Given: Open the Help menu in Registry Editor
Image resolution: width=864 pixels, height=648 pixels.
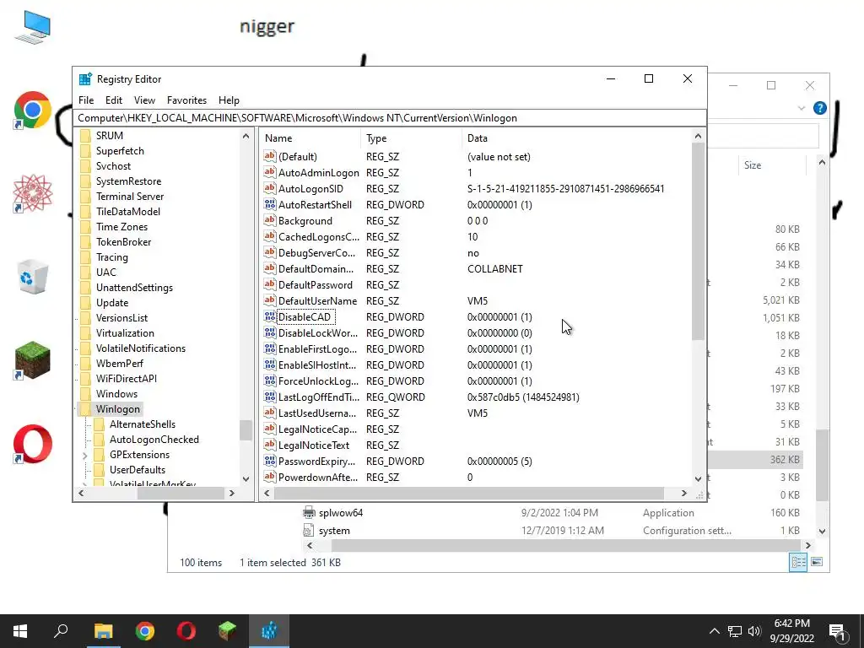Looking at the screenshot, I should click(229, 100).
